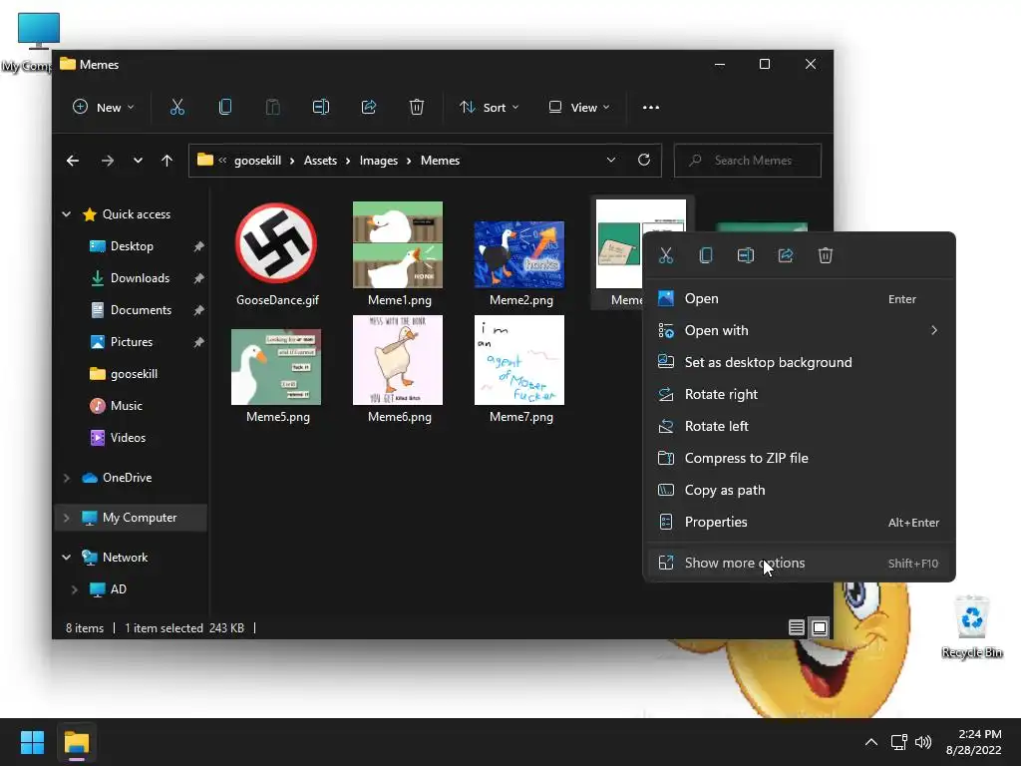Open the Windows Start menu
Screen dimensions: 1021x766
[x=32, y=742]
